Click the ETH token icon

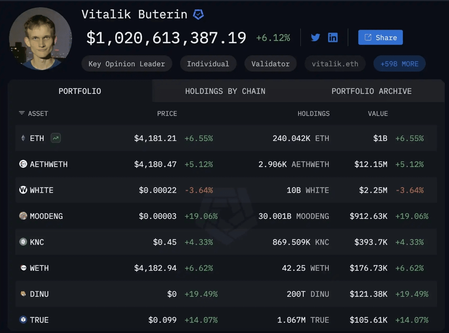coord(23,138)
